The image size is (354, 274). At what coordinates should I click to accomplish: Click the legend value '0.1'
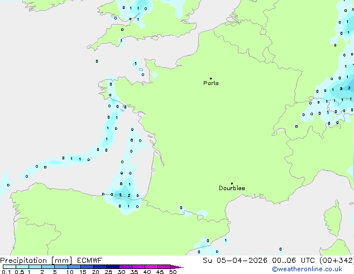[6, 272]
